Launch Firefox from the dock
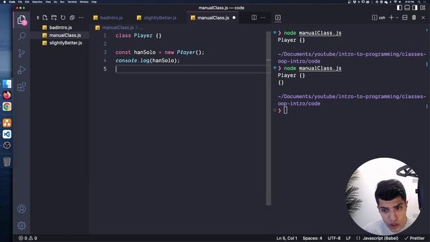 click(x=7, y=95)
